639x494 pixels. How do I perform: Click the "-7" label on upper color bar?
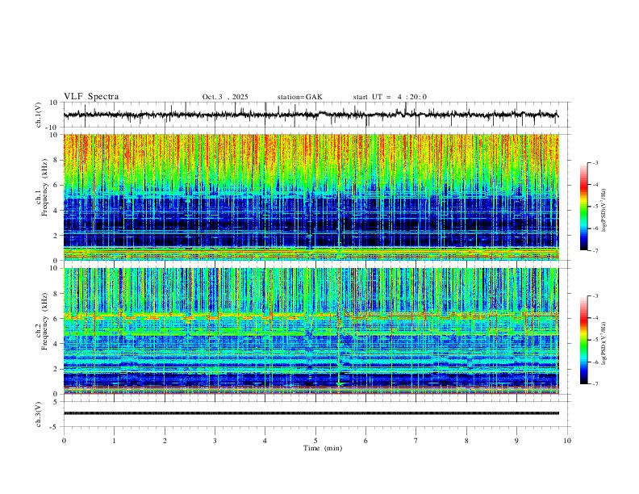(595, 250)
